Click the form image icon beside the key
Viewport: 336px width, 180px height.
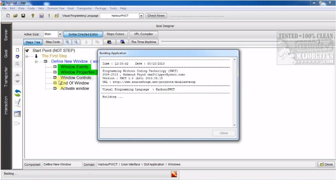41,16
